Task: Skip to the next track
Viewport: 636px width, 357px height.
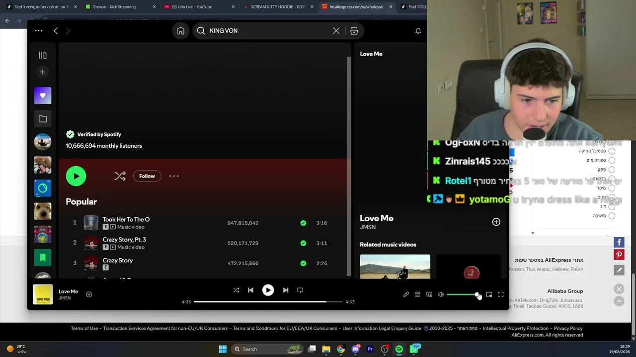Action: coord(286,290)
